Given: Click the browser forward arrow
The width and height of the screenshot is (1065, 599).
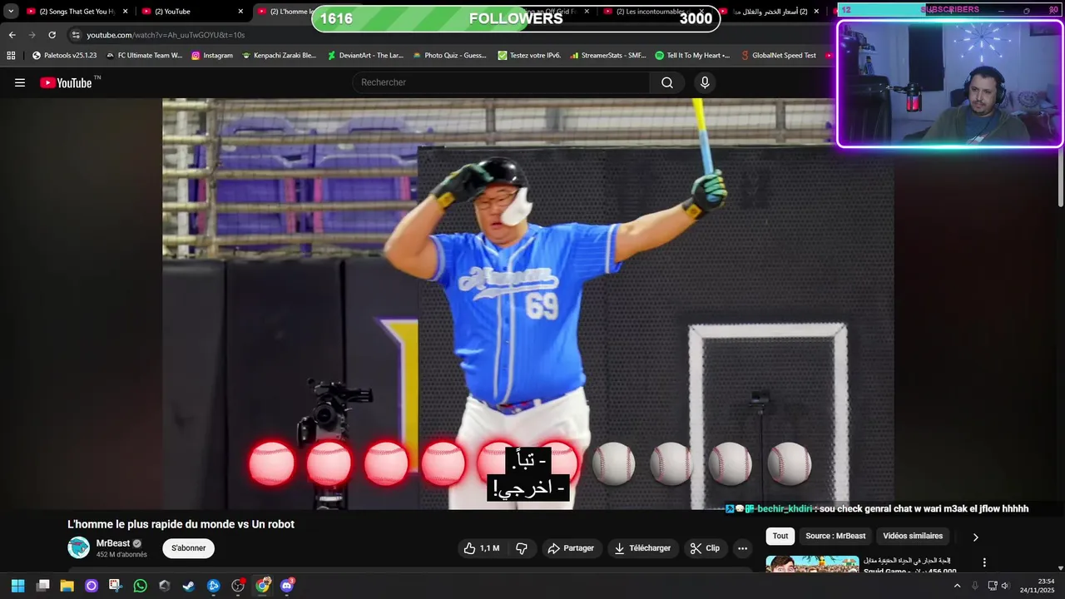Looking at the screenshot, I should (x=32, y=35).
